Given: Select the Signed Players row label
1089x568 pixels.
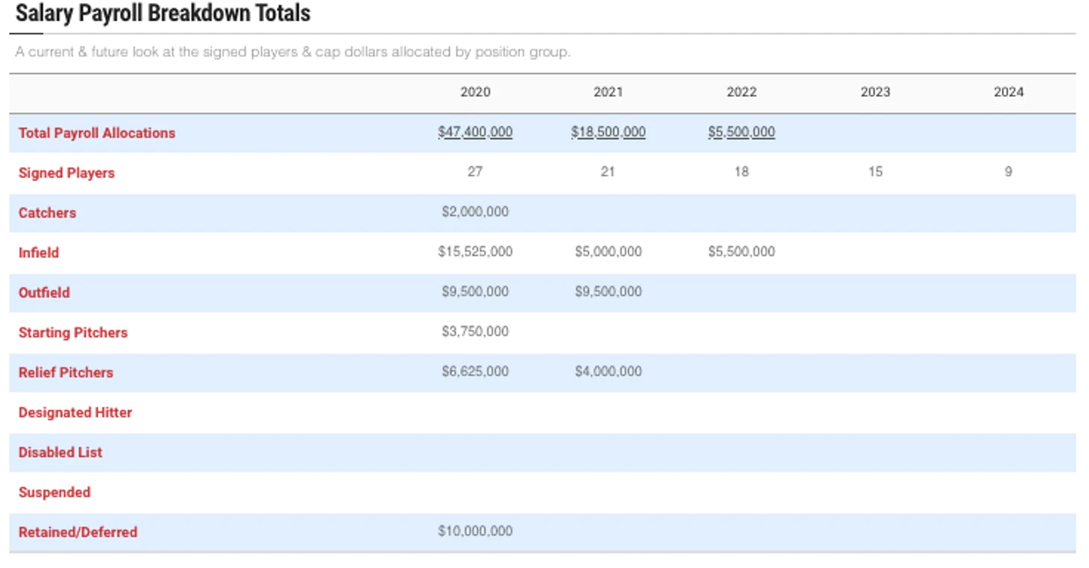Looking at the screenshot, I should pos(66,173).
